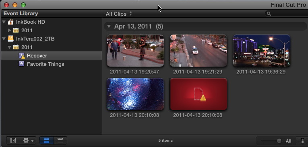The width and height of the screenshot is (308, 147).
Task: Click the calendar icon of InkBook HD's 2011
Action: (16, 30)
